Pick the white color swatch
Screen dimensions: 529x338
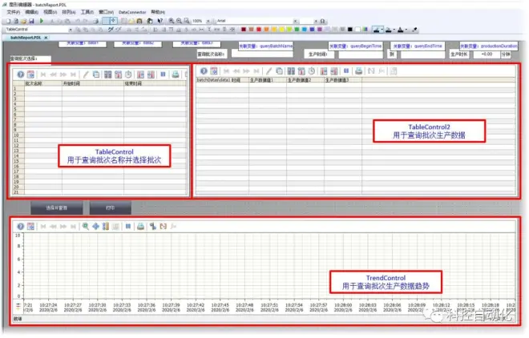357,30
